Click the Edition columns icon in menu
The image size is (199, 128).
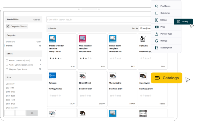(x=157, y=20)
